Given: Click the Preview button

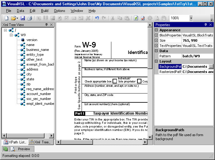Looking at the screenshot, I should pyautogui.click(x=22, y=149).
